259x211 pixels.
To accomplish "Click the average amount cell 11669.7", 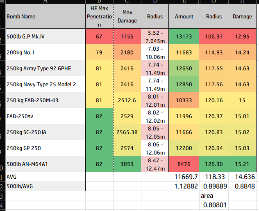I will (184, 177).
